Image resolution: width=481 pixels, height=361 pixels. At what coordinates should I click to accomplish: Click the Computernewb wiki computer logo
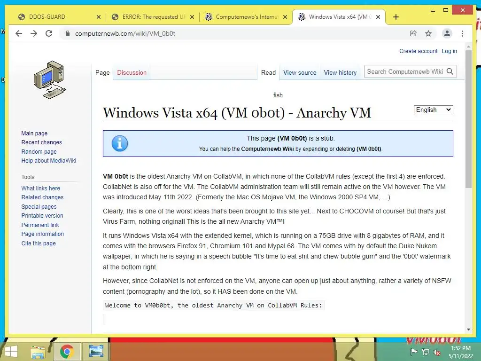tap(50, 80)
